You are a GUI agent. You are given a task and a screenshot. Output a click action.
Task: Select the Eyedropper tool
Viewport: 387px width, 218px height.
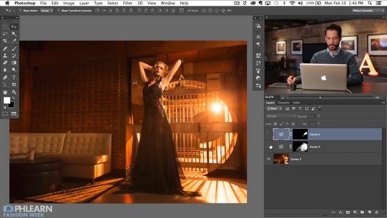pyautogui.click(x=14, y=41)
